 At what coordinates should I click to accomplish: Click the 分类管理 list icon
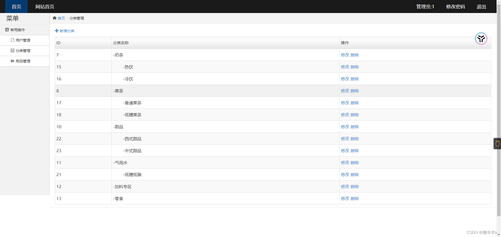click(x=13, y=50)
